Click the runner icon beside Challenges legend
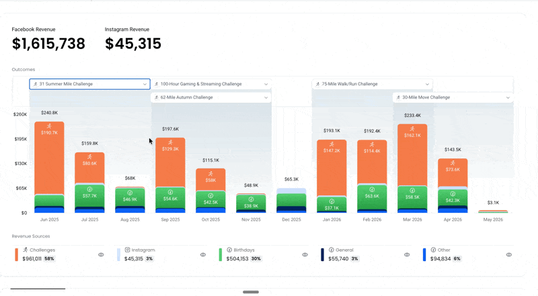The image size is (538, 296). coord(26,250)
